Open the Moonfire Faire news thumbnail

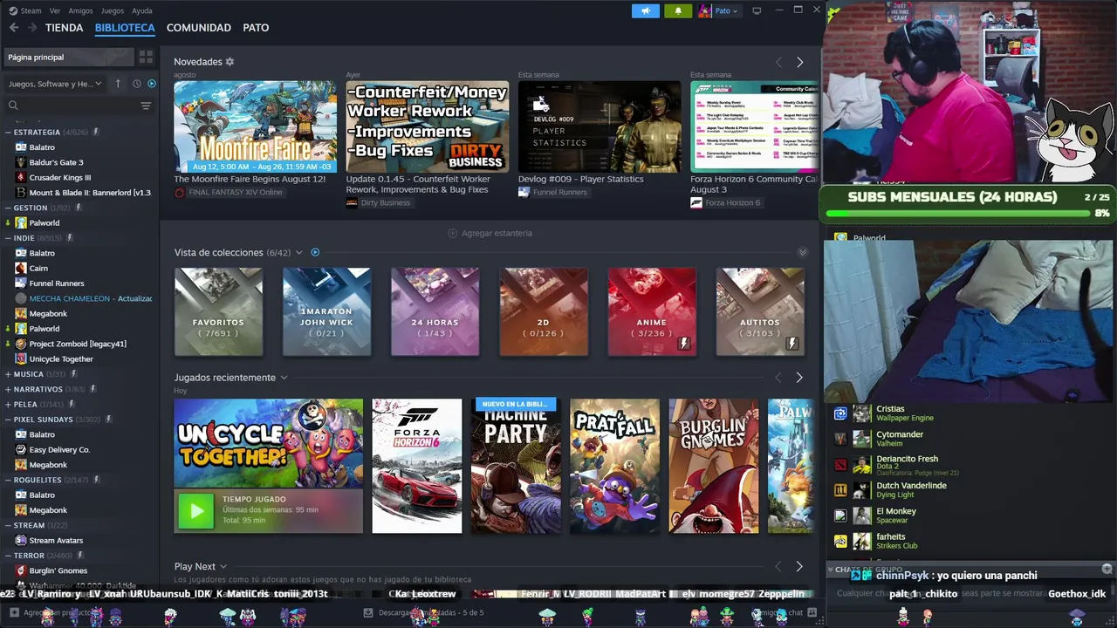pos(255,127)
